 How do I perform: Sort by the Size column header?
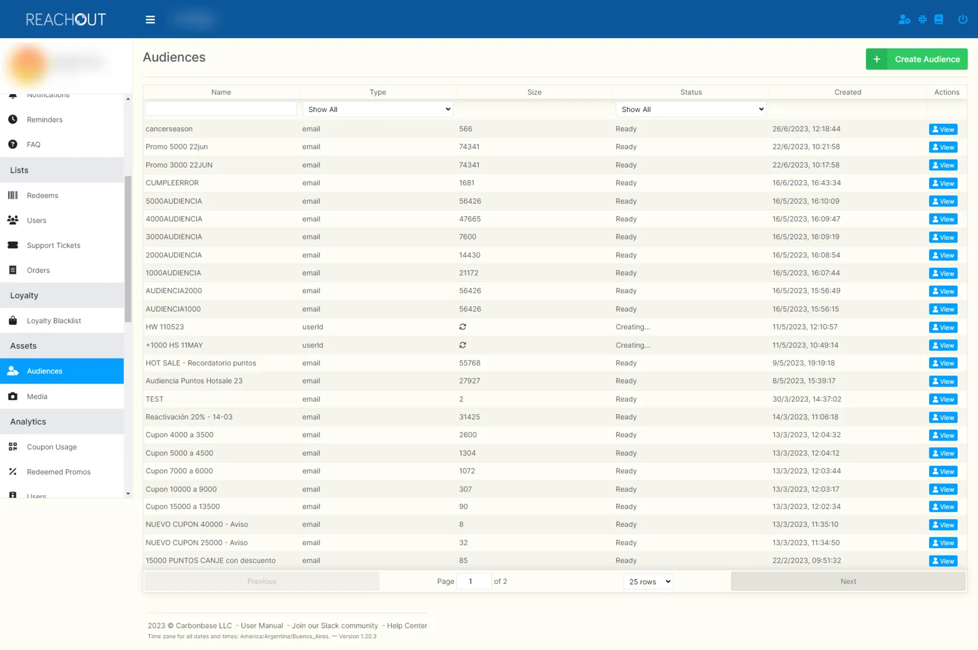[x=535, y=92]
